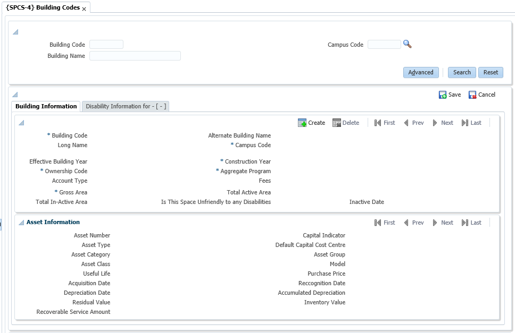515x333 pixels.
Task: Switch to the Disability Information tab
Action: coord(126,106)
